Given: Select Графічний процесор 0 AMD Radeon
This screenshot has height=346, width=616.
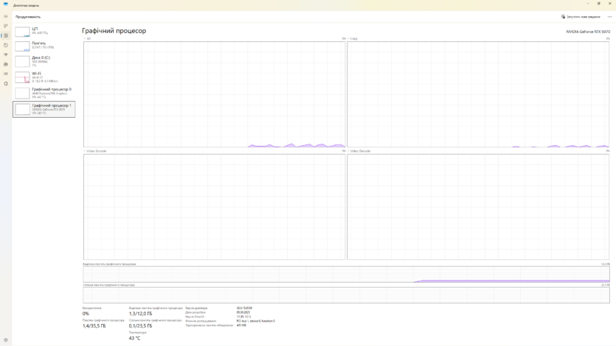Looking at the screenshot, I should pyautogui.click(x=44, y=93).
